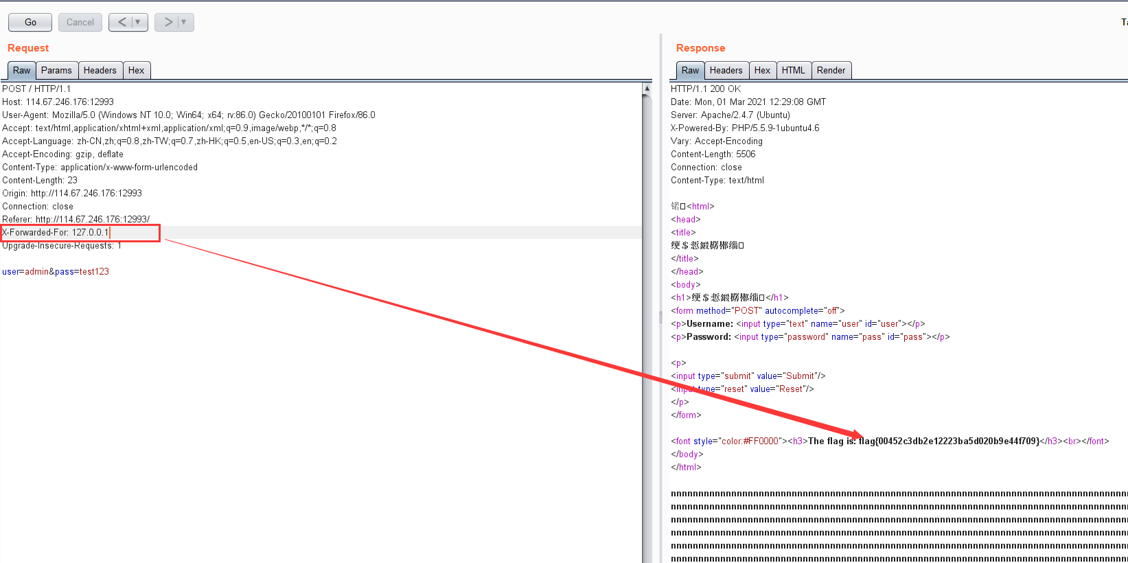This screenshot has width=1128, height=563.
Task: Click the POST / HTTP/1.1 request line
Action: (x=36, y=89)
